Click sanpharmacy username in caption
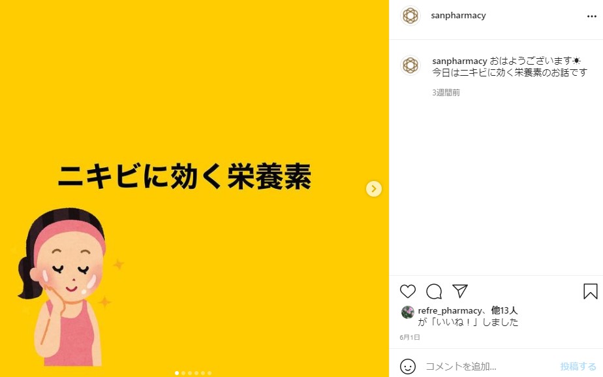 coord(459,61)
